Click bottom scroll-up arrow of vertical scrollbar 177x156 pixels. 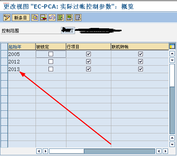[x=172, y=138]
